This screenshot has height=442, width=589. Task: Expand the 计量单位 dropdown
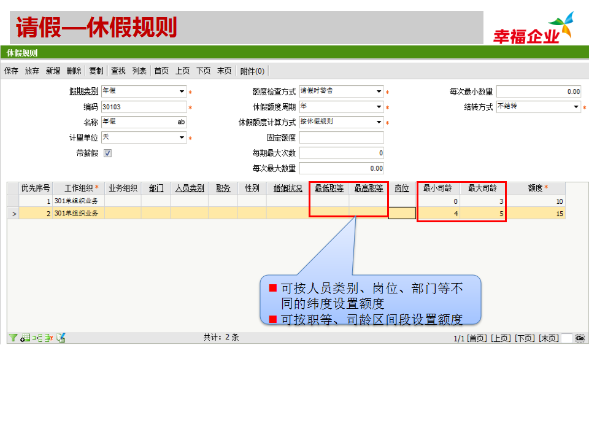[x=182, y=138]
